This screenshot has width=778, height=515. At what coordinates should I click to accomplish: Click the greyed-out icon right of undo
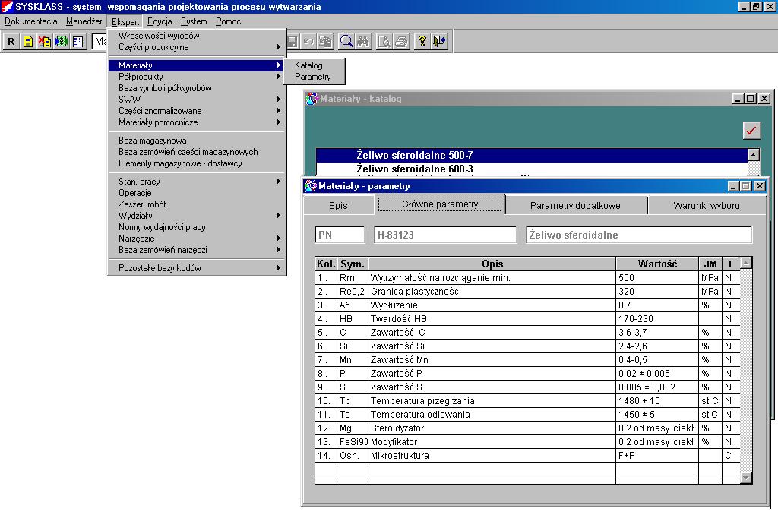click(x=325, y=41)
